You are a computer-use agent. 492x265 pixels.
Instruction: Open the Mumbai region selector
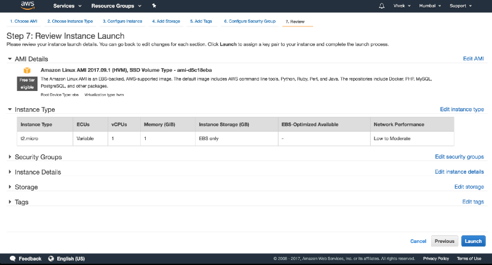[430, 6]
